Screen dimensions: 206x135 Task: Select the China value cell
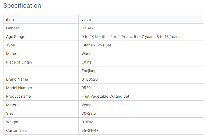click(x=86, y=62)
